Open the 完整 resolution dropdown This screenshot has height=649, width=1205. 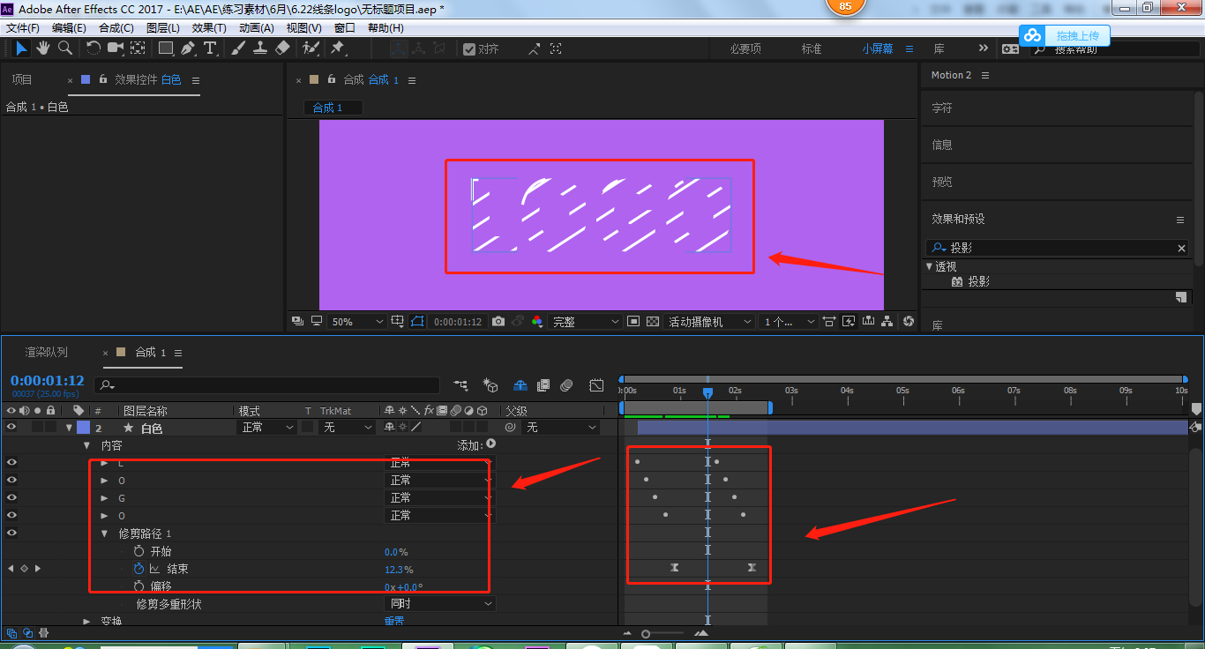click(585, 322)
